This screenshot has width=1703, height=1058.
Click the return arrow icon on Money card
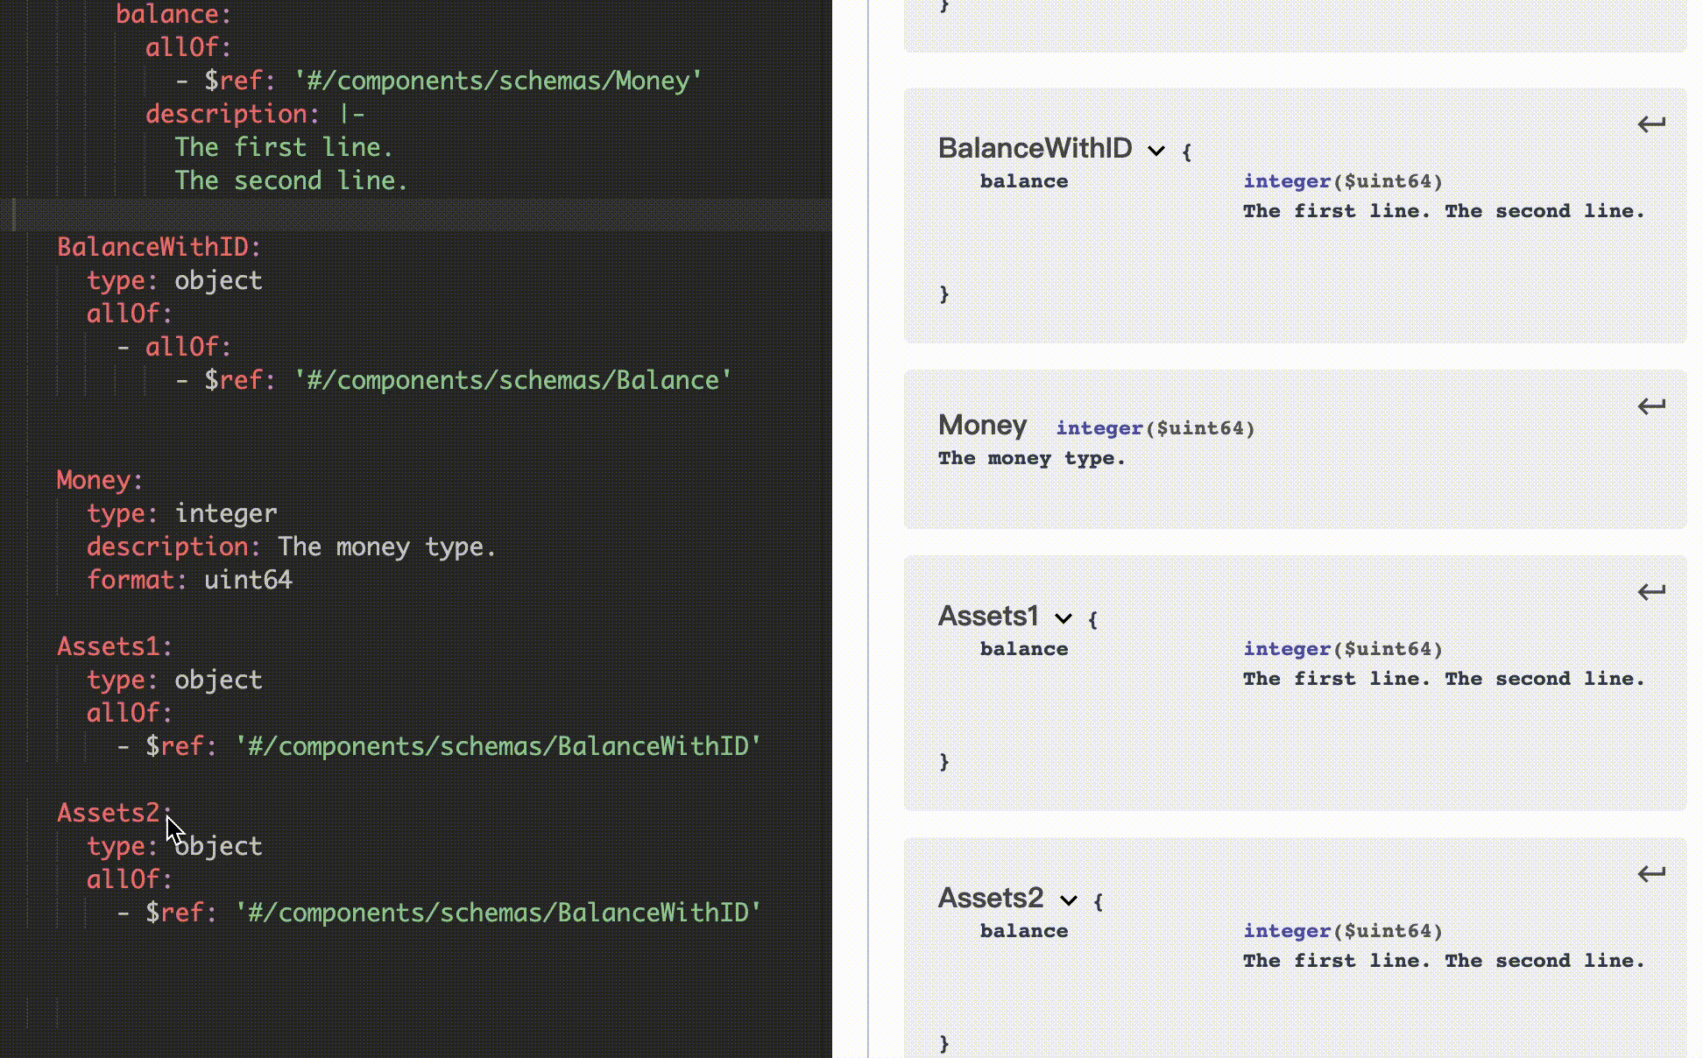pos(1651,406)
